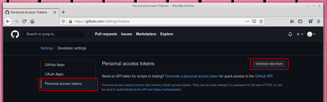This screenshot has width=327, height=102.
Task: Open new tab with plus button
Action: (x=63, y=12)
